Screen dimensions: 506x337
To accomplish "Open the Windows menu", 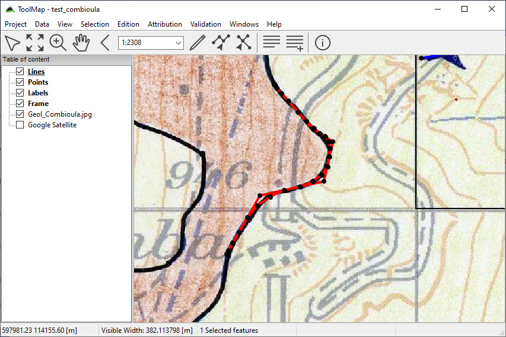I will [244, 24].
